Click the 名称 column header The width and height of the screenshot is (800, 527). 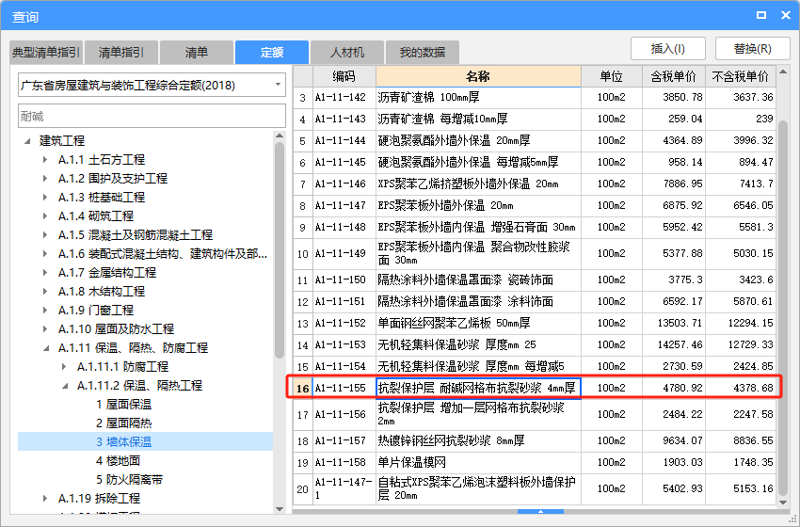[478, 76]
